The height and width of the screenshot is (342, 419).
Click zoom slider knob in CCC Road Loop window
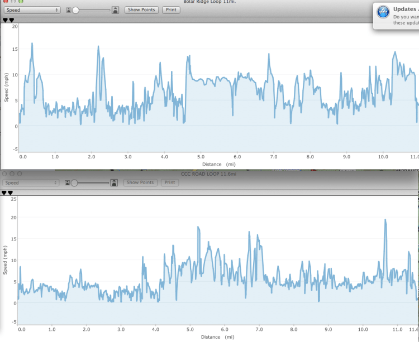[x=74, y=182]
